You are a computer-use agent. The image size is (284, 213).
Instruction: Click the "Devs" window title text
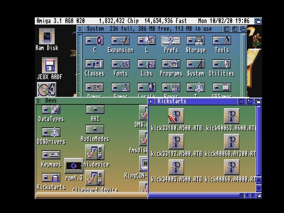pyautogui.click(x=51, y=100)
